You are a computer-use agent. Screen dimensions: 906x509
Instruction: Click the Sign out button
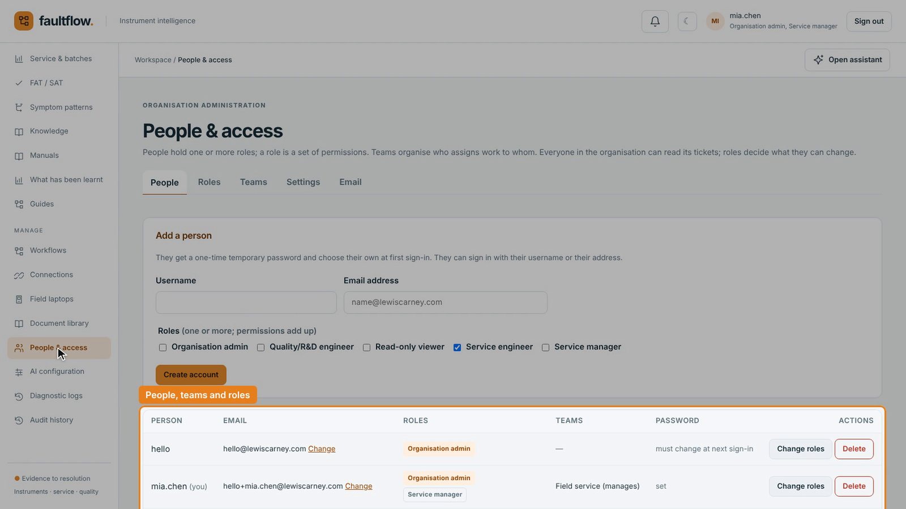click(869, 21)
